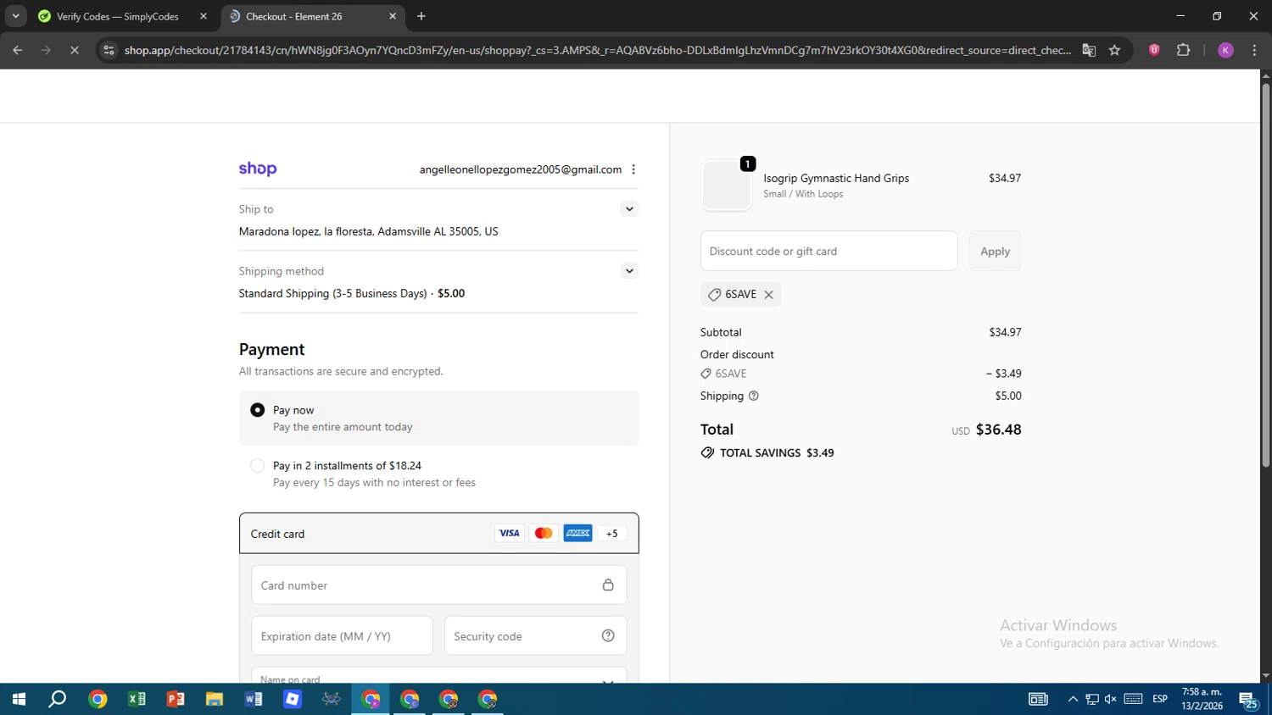View site information icon in address bar
This screenshot has width=1272, height=715.
pyautogui.click(x=109, y=50)
